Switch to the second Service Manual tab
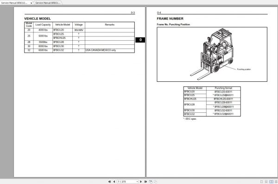Screen dimensions: 278x184 coord(48,3)
